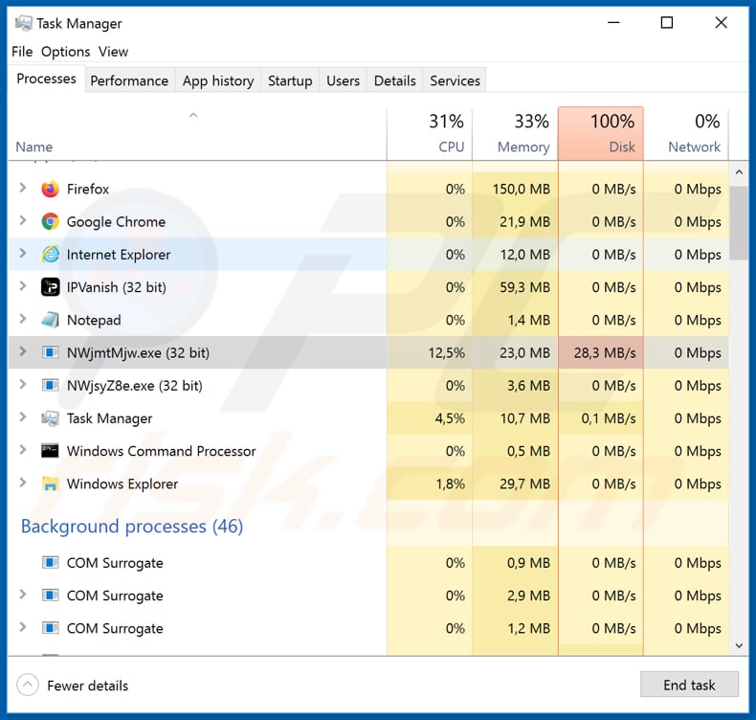The image size is (756, 720).
Task: Expand the Windows Explorer process group
Action: 23,483
